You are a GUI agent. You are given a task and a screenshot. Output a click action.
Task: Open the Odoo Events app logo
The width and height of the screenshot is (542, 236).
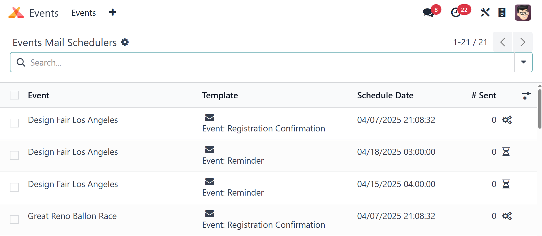(x=16, y=13)
